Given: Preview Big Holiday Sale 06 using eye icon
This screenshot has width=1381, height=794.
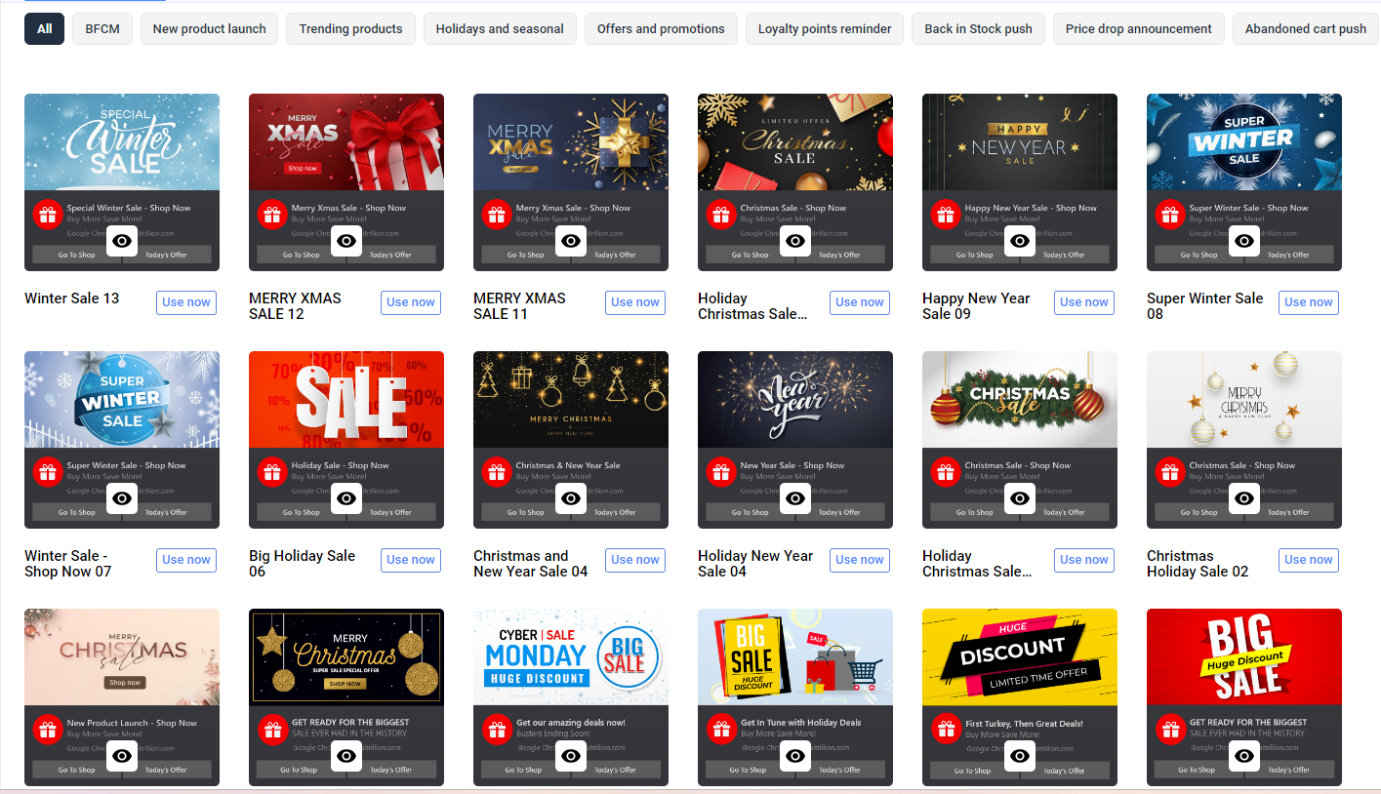Looking at the screenshot, I should pos(346,498).
